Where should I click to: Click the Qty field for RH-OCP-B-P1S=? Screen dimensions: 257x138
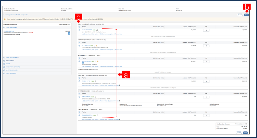point(206,81)
